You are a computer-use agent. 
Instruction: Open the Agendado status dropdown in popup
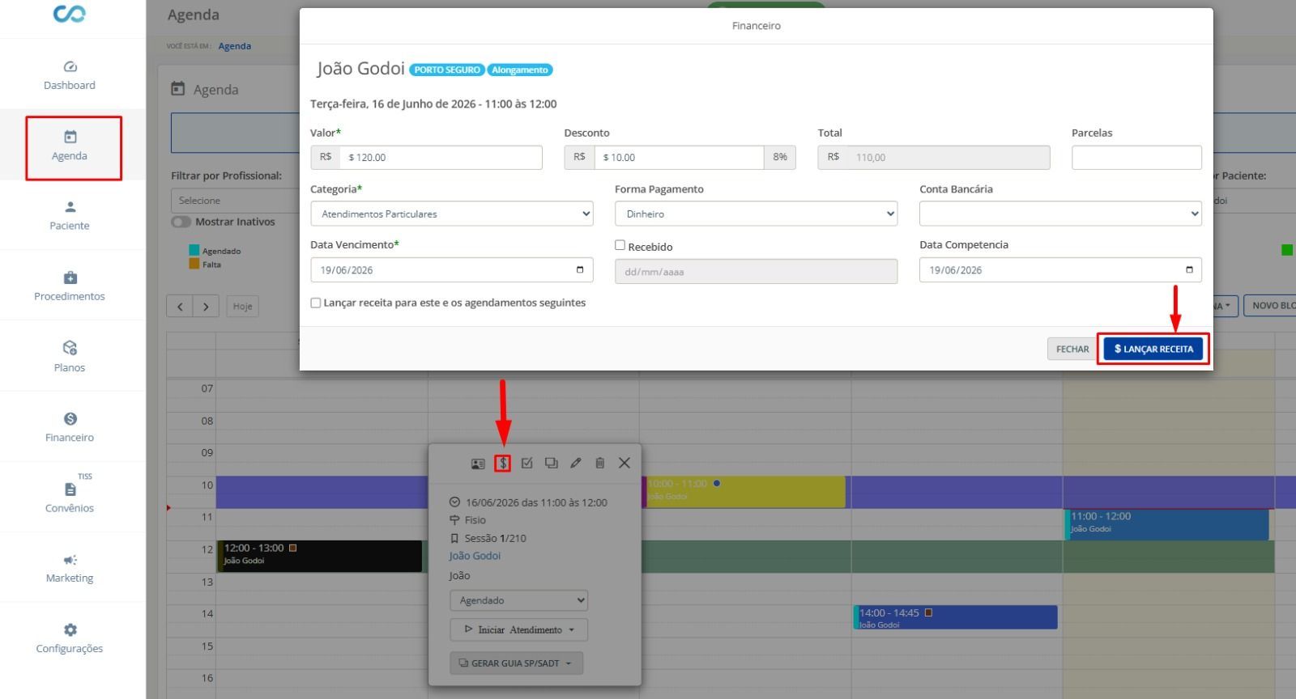[x=519, y=600]
